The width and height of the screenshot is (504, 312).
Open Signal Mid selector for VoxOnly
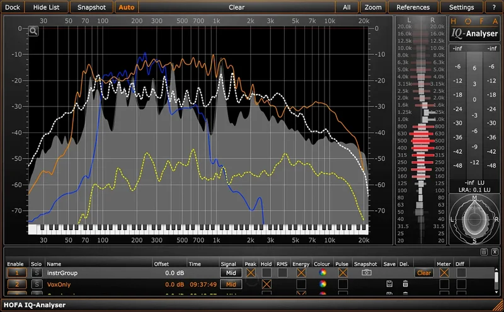click(231, 284)
